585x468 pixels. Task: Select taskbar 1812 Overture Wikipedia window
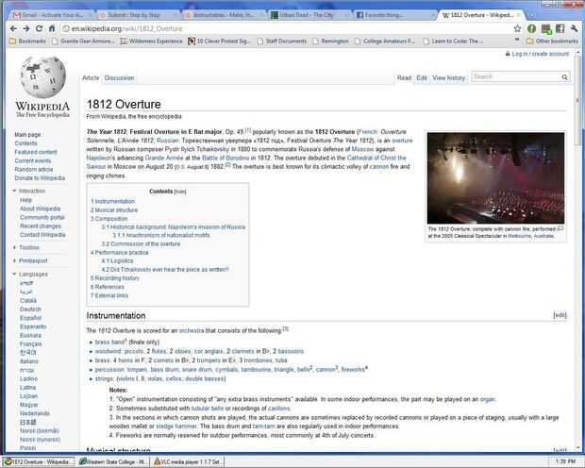click(39, 461)
